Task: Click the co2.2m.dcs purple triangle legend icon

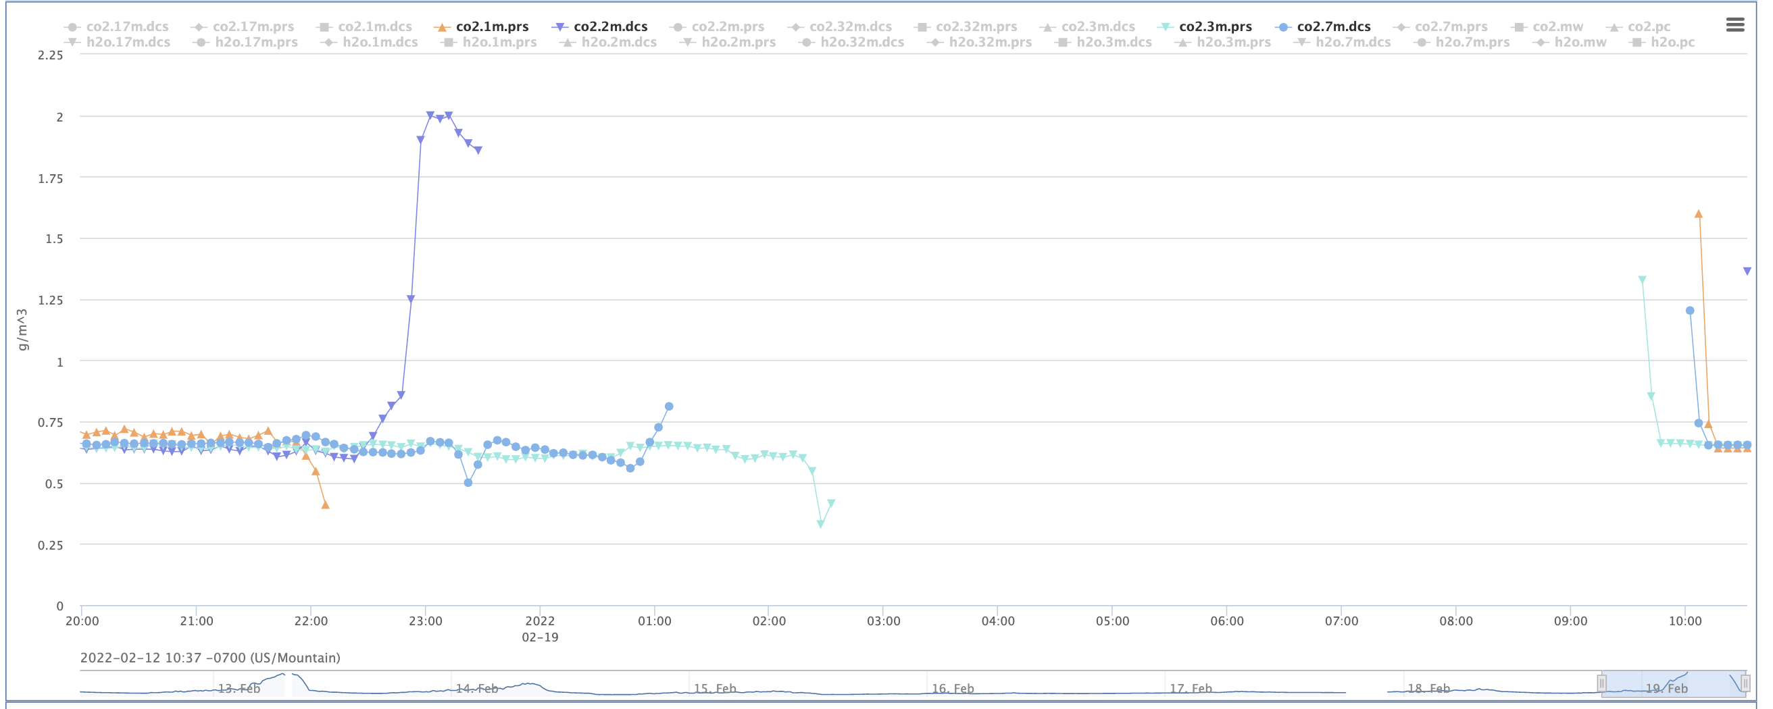Action: click(559, 27)
